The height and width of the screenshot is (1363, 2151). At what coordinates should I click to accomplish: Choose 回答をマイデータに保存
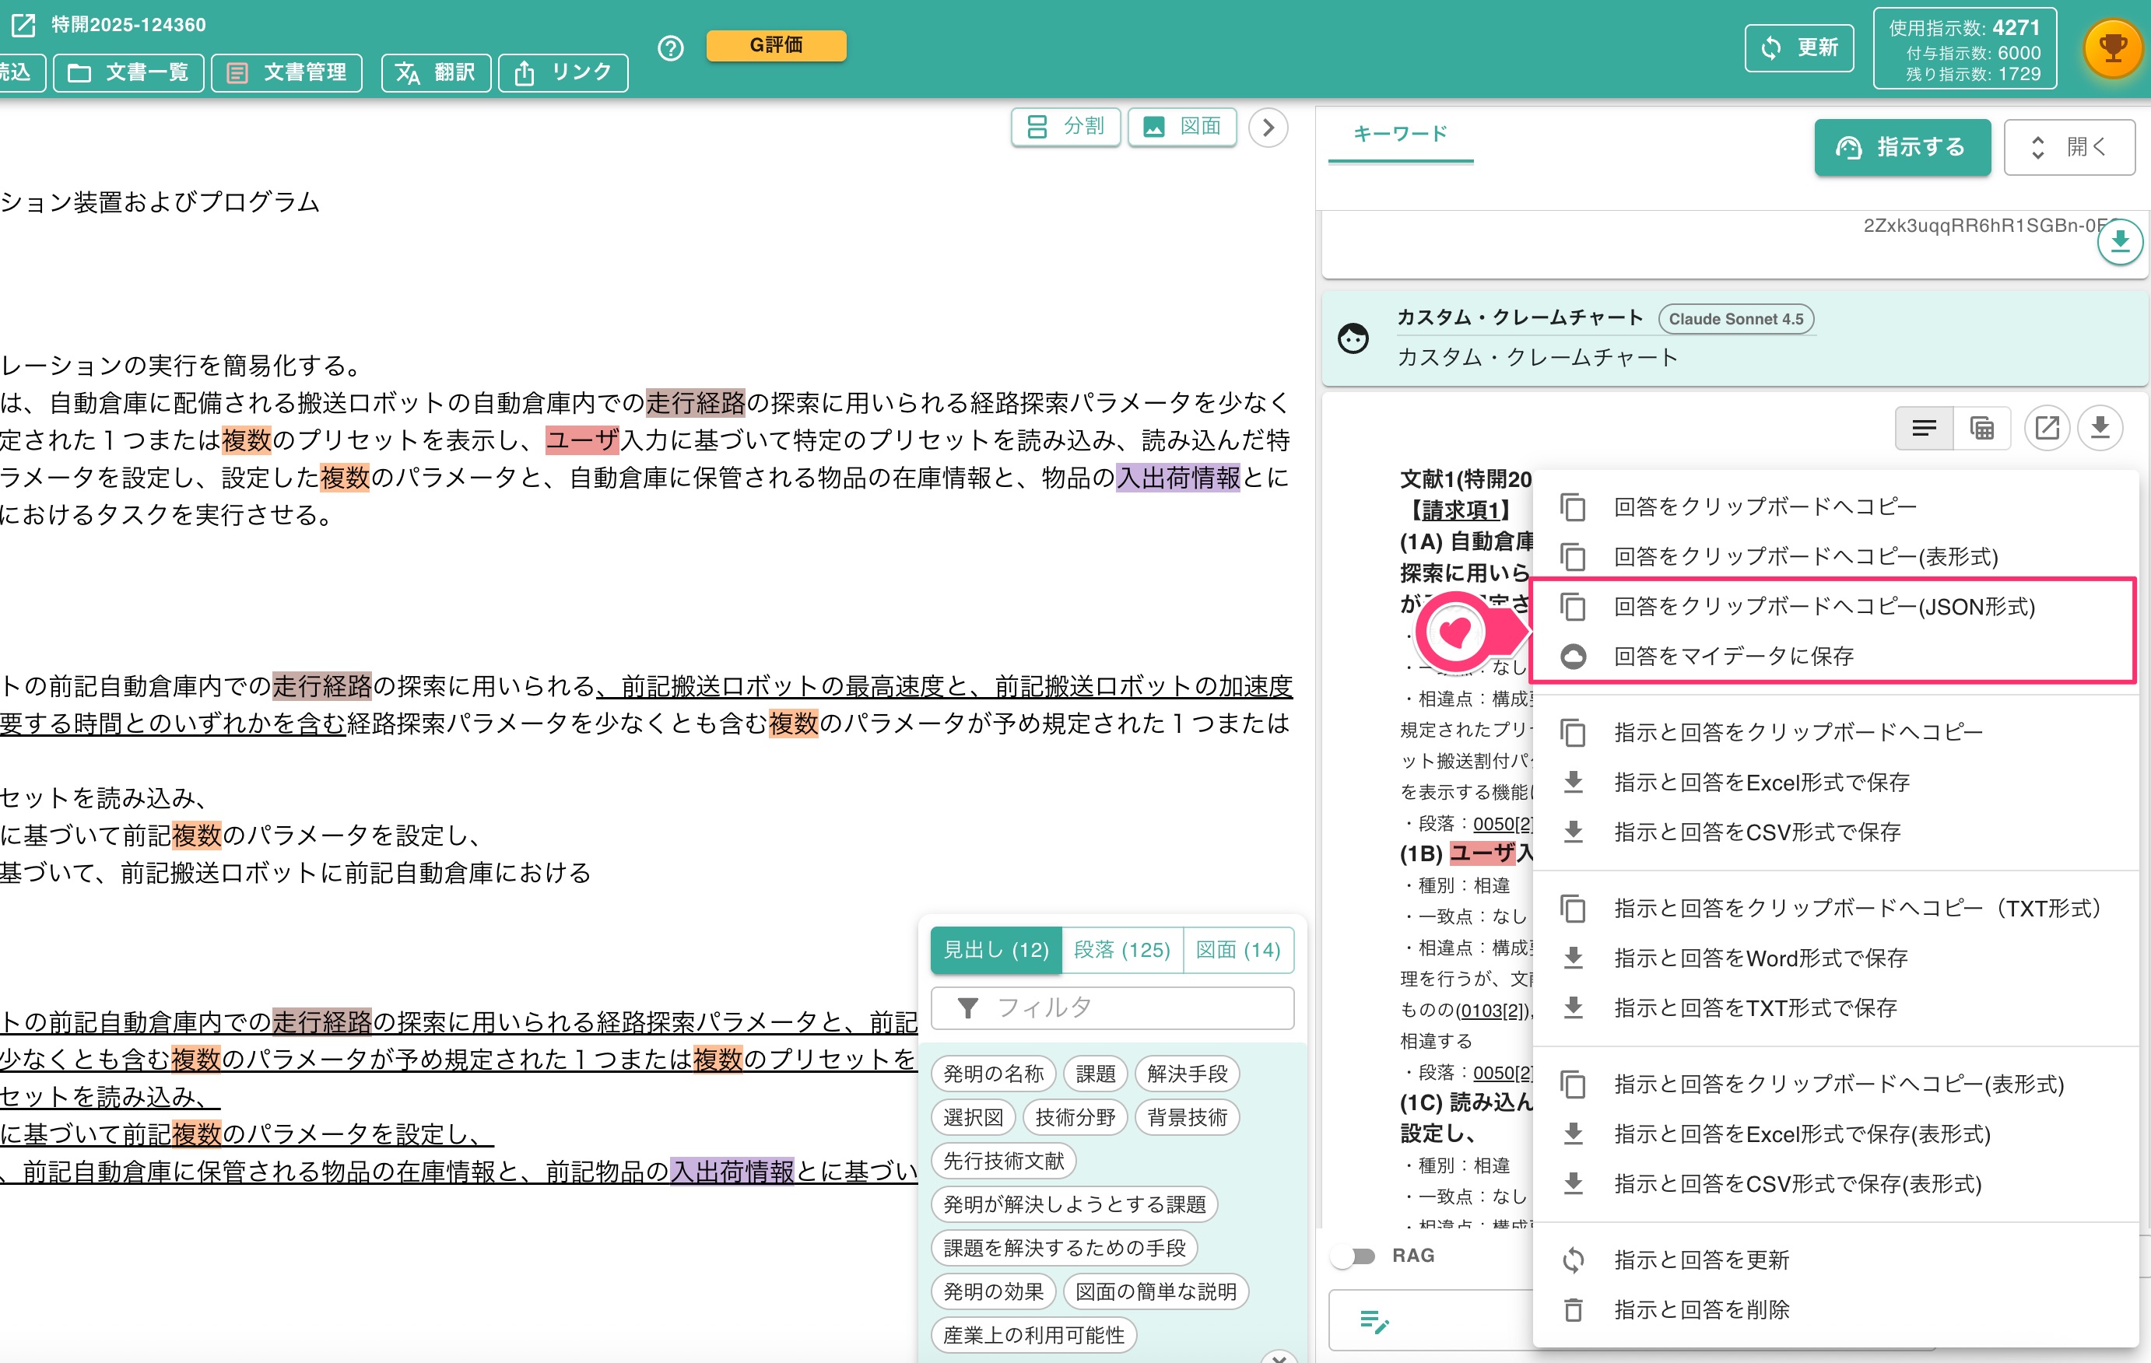[1835, 657]
